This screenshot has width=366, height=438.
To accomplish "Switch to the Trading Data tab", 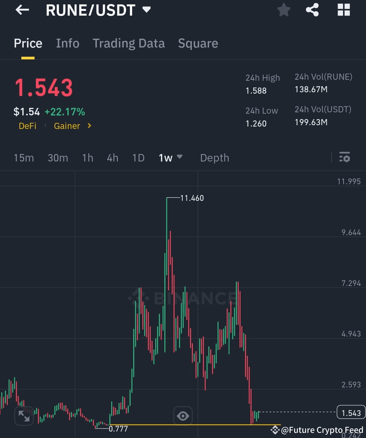I will tap(128, 43).
